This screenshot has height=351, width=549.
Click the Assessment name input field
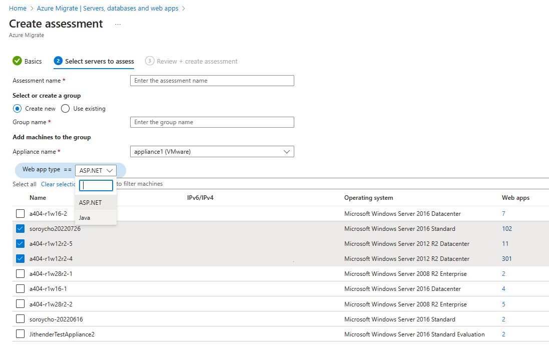pos(212,81)
